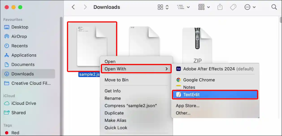Choose Move to Bin
This screenshot has width=282, height=136.
[136, 80]
